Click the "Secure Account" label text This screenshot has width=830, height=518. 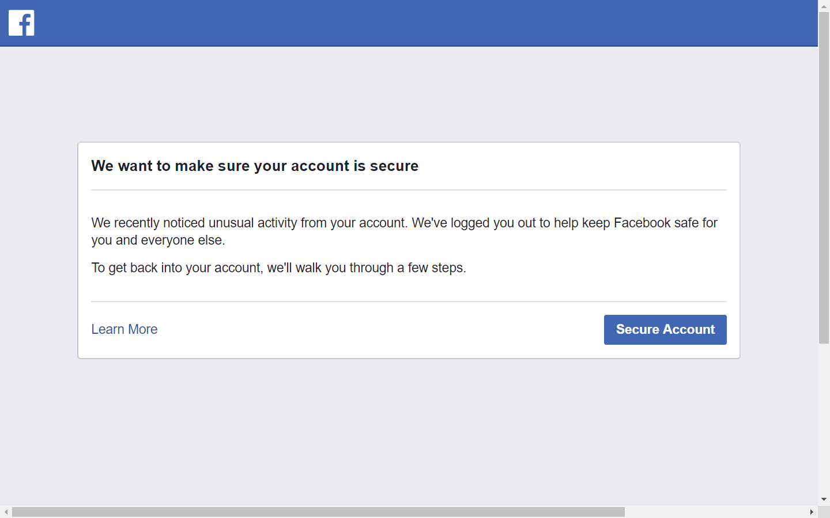coord(665,329)
